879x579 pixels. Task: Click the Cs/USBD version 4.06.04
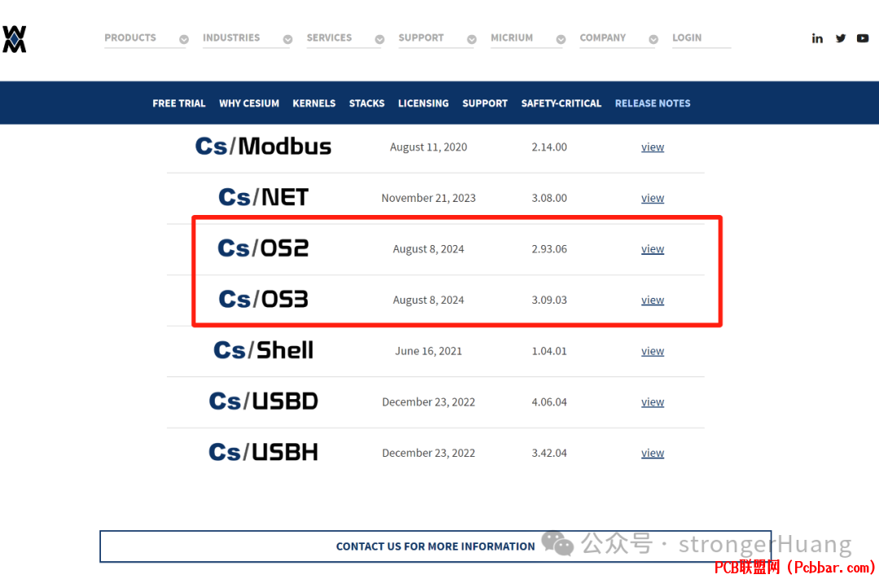pyautogui.click(x=549, y=401)
